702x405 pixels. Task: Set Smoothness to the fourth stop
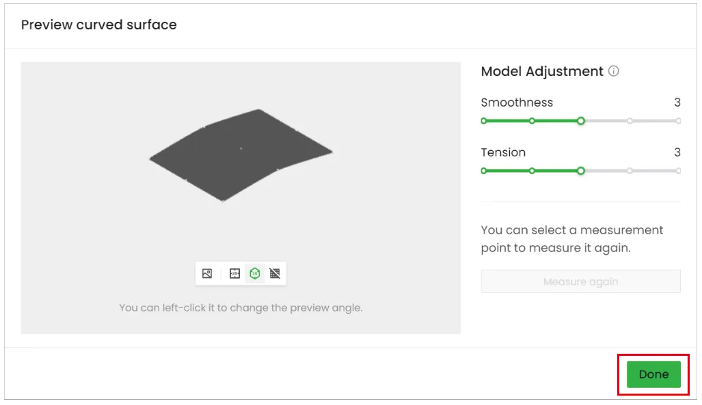(630, 121)
